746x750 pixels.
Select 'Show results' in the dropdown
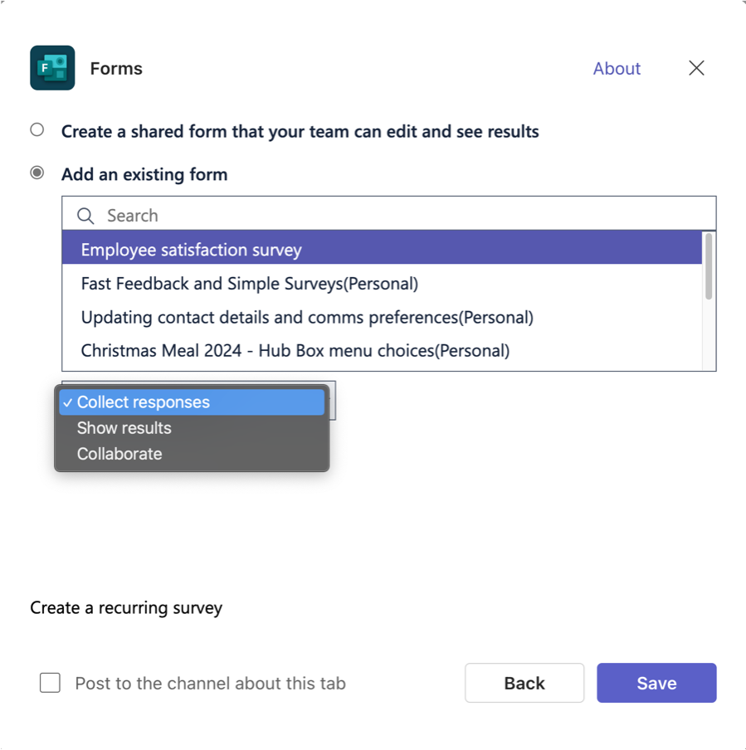click(124, 427)
